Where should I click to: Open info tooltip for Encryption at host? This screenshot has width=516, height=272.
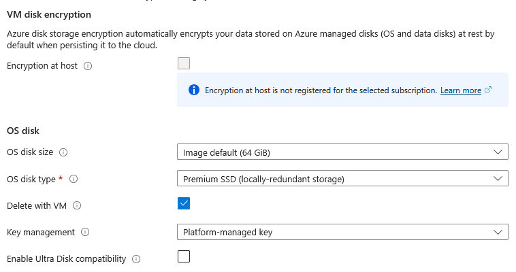coord(88,66)
